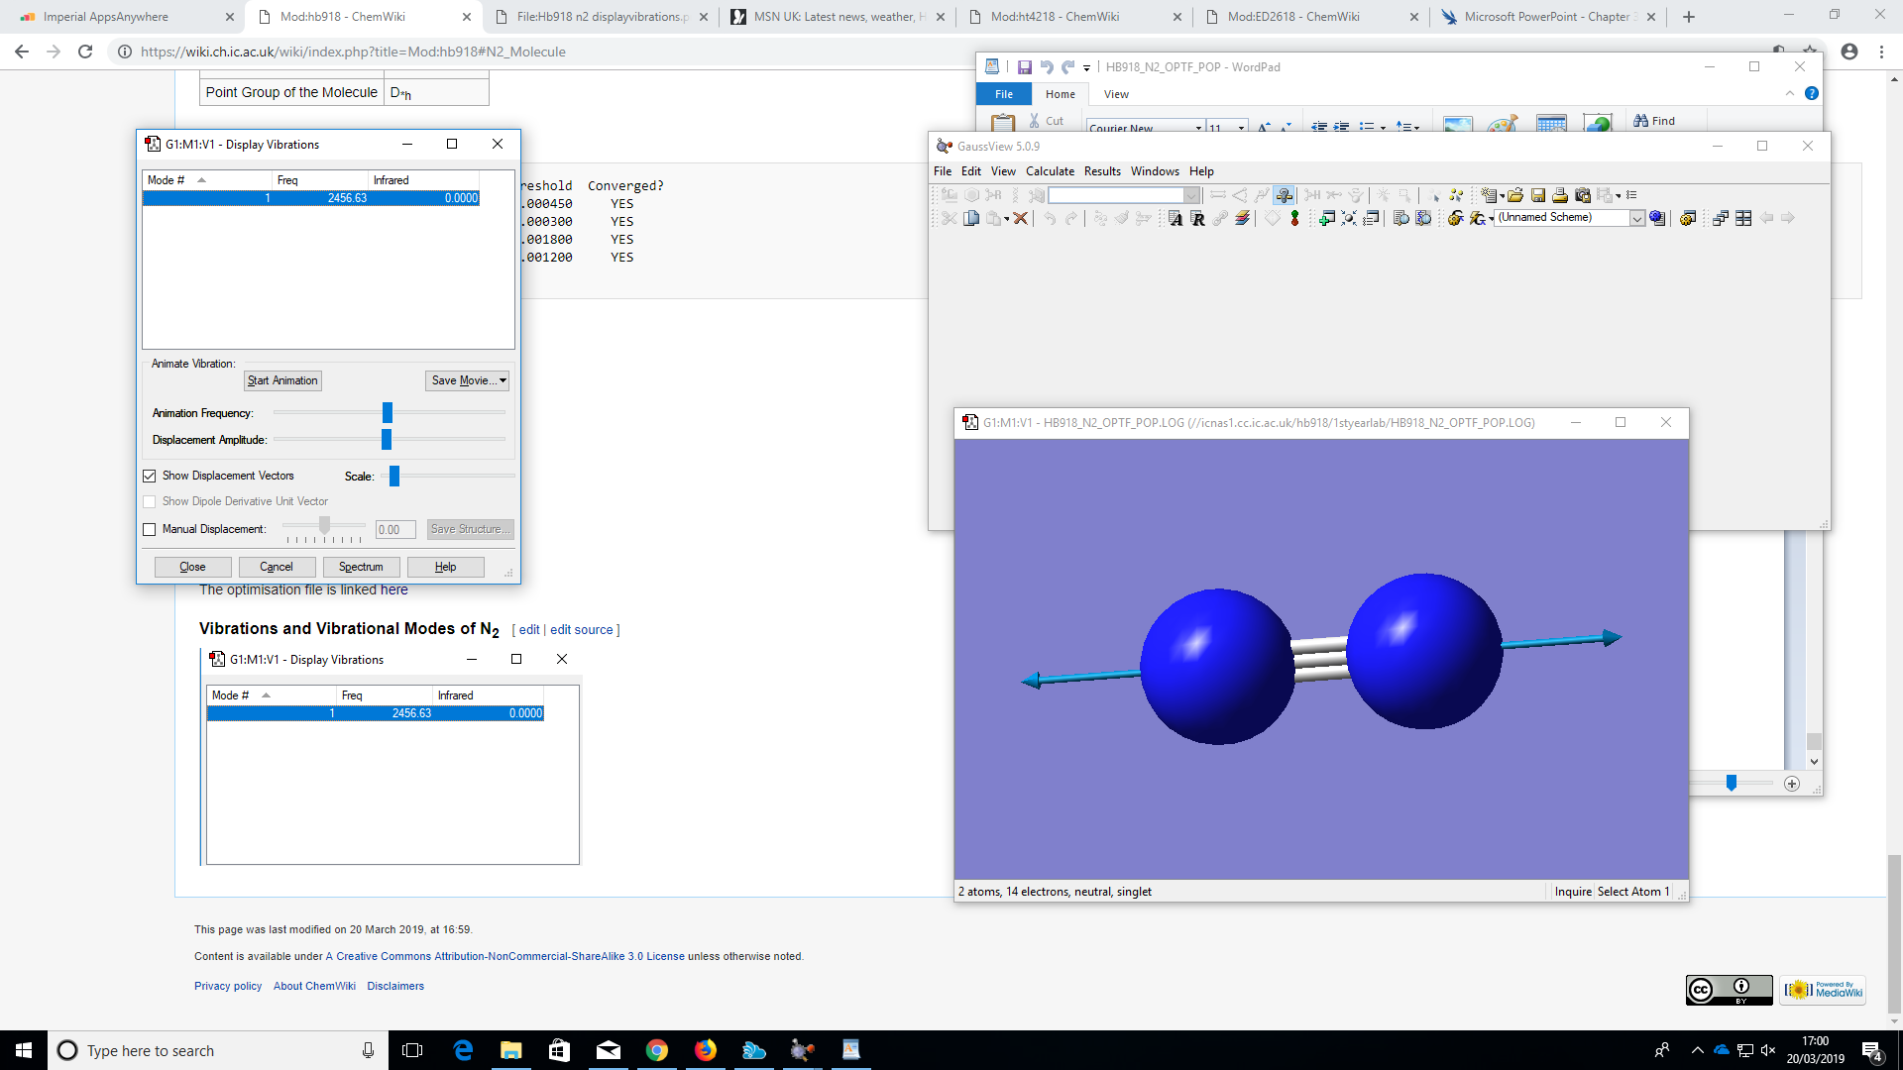Switch to the View tab in WordPad
The width and height of the screenshot is (1903, 1070).
point(1116,94)
